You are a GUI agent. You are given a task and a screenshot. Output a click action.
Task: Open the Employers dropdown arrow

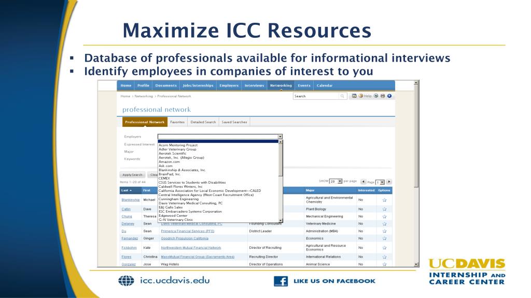pyautogui.click(x=280, y=137)
